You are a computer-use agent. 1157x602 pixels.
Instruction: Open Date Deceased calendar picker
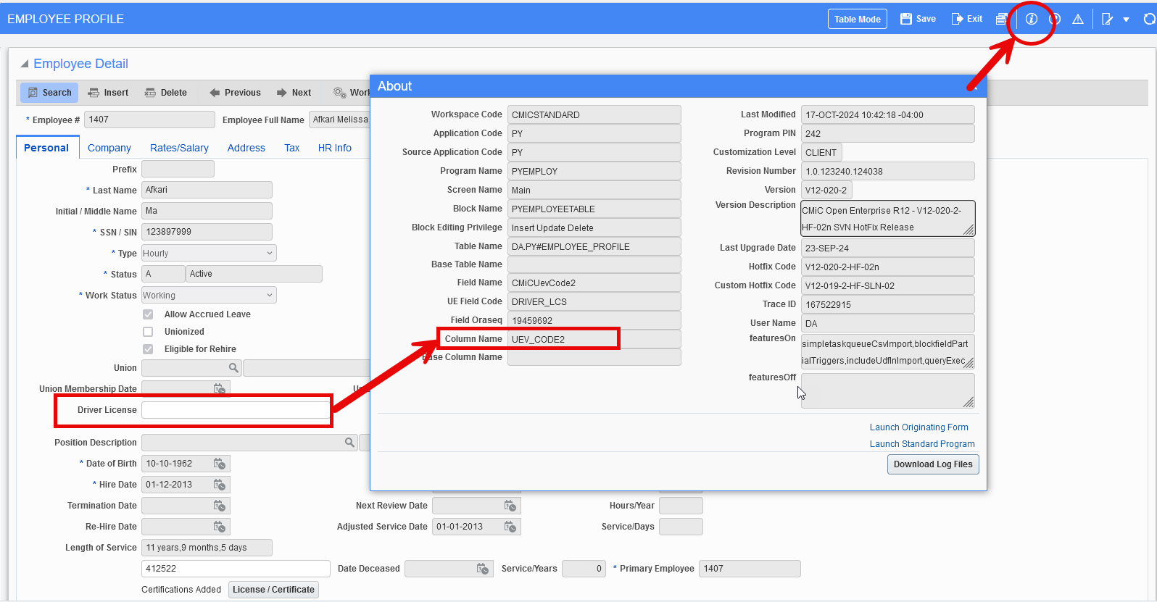[x=483, y=569]
